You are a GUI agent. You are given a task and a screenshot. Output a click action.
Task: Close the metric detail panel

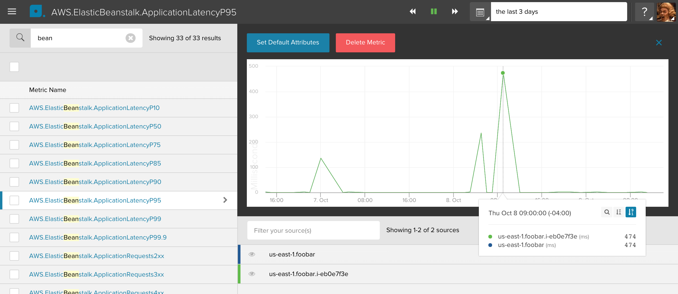point(659,43)
